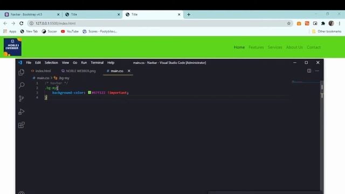Open the View menu in VS Code
The height and width of the screenshot is (194, 345).
pyautogui.click(x=65, y=63)
